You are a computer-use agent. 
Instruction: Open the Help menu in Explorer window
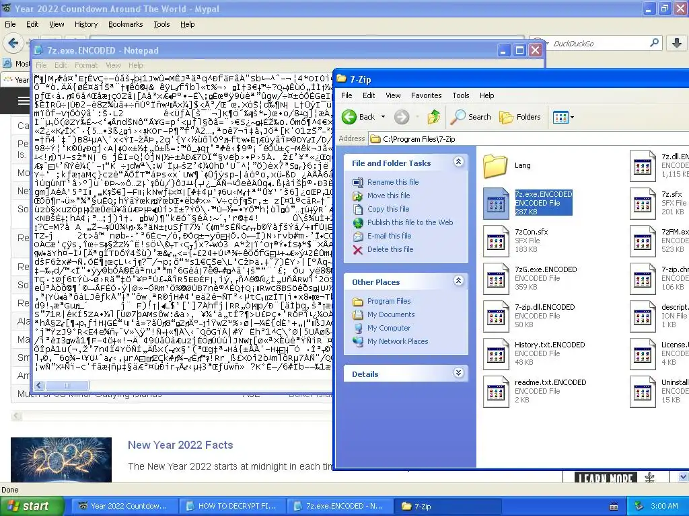(486, 95)
